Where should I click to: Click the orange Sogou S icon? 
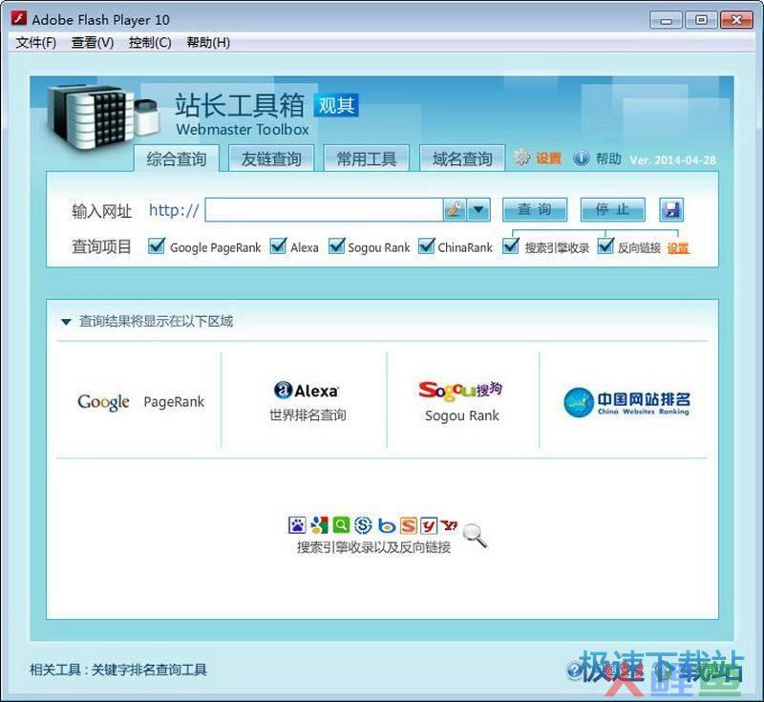409,525
